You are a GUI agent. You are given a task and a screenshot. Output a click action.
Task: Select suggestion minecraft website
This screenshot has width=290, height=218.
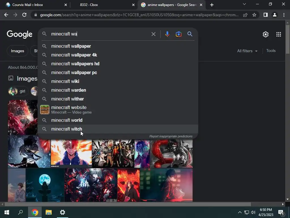point(118,110)
